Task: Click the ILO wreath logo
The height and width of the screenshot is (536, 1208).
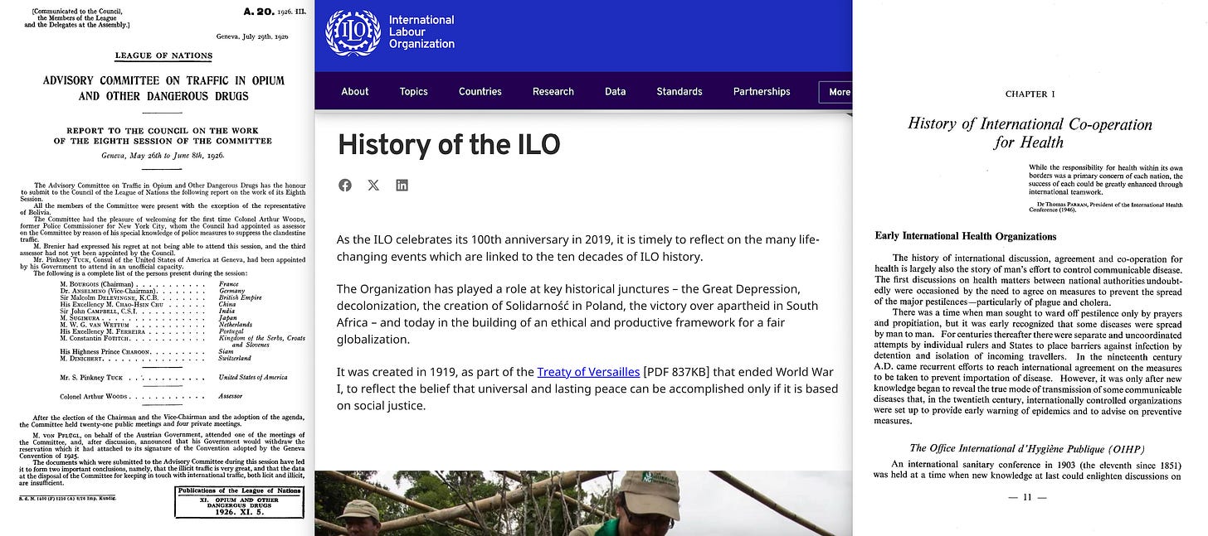Action: pos(353,32)
